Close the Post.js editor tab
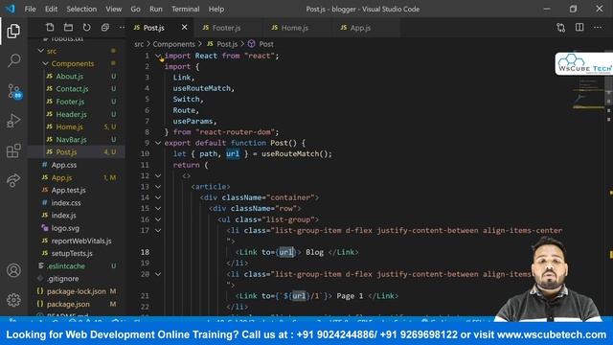 (x=184, y=28)
